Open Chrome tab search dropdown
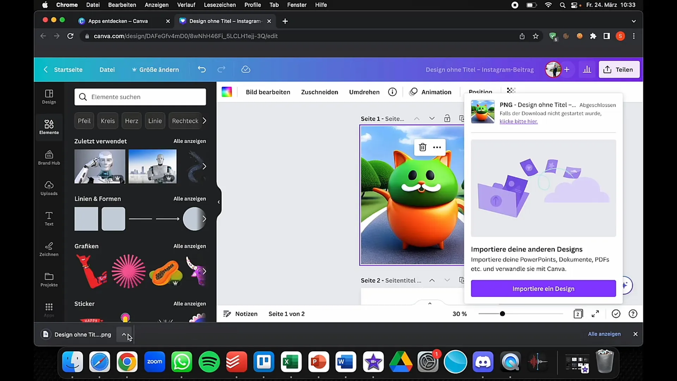 634,21
